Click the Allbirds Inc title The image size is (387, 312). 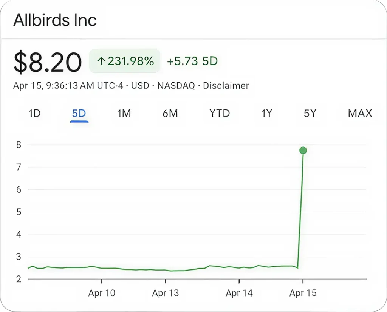[55, 20]
